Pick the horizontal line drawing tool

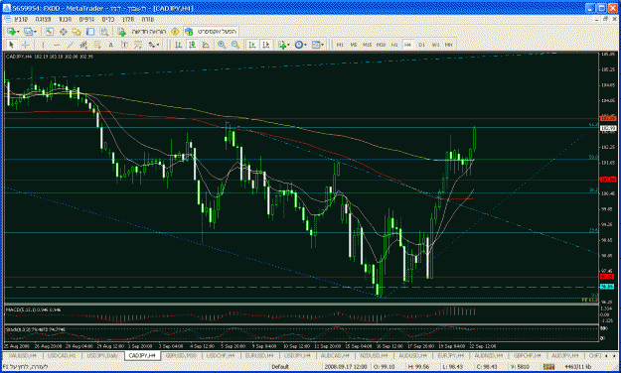(57, 45)
